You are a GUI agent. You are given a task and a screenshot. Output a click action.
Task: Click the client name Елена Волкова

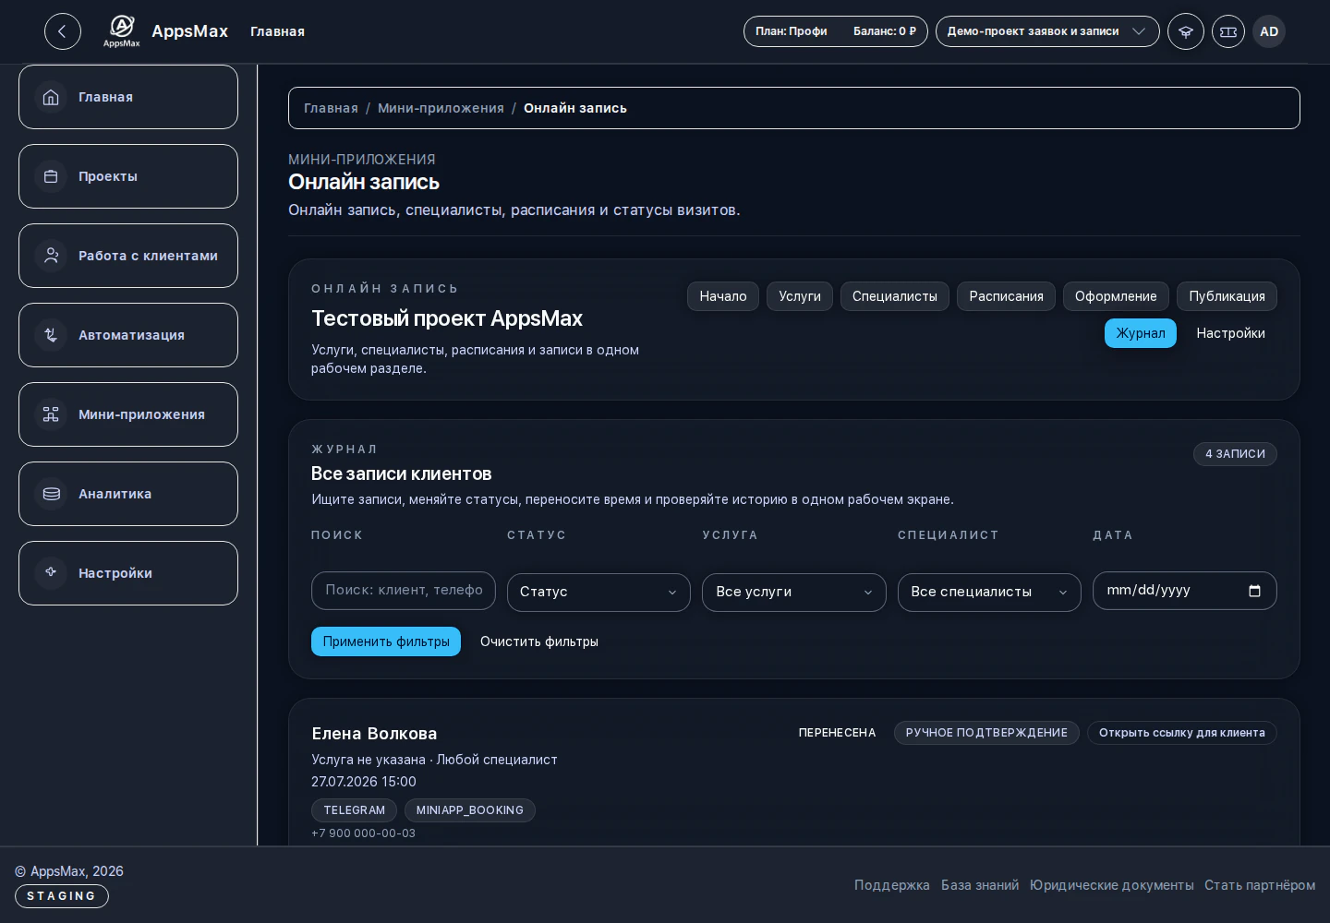(374, 734)
